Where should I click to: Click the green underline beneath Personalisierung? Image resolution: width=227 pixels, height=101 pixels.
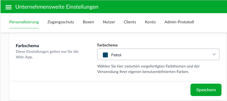24,28
